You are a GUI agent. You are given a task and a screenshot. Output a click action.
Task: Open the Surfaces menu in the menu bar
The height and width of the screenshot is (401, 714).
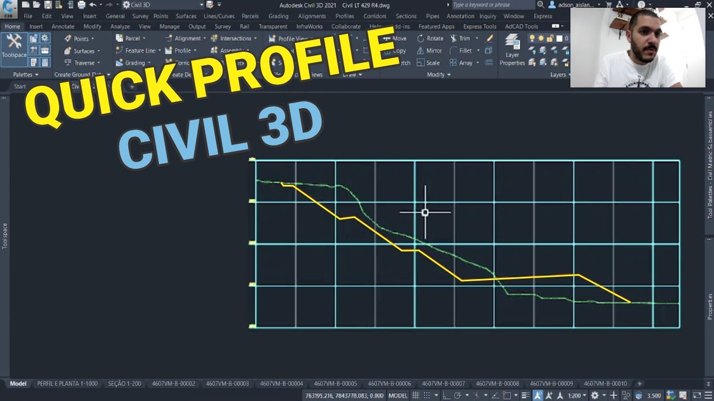186,16
